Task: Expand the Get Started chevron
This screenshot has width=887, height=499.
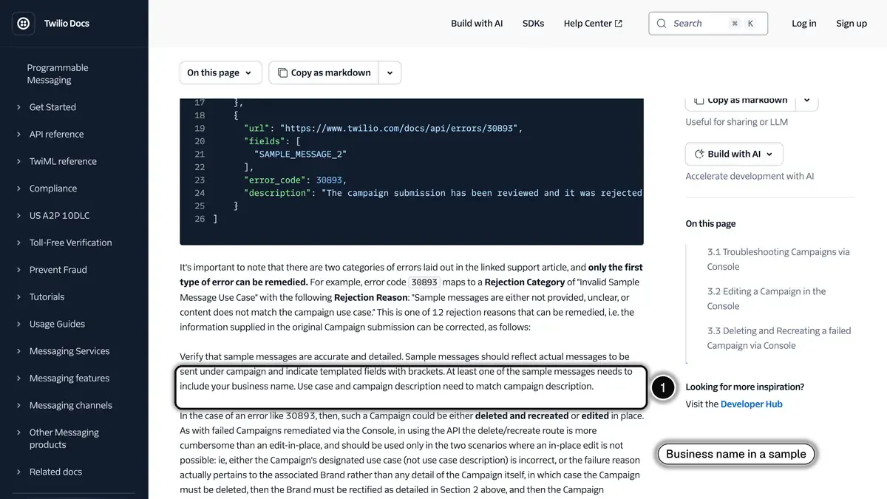Action: pos(18,107)
